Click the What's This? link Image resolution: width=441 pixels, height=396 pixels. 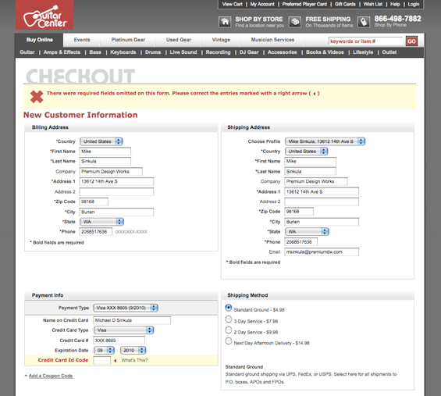coord(134,360)
